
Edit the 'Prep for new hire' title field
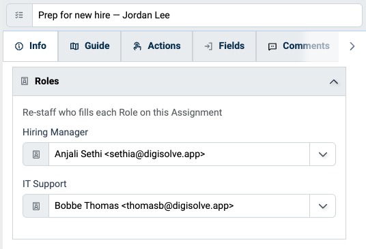click(197, 16)
